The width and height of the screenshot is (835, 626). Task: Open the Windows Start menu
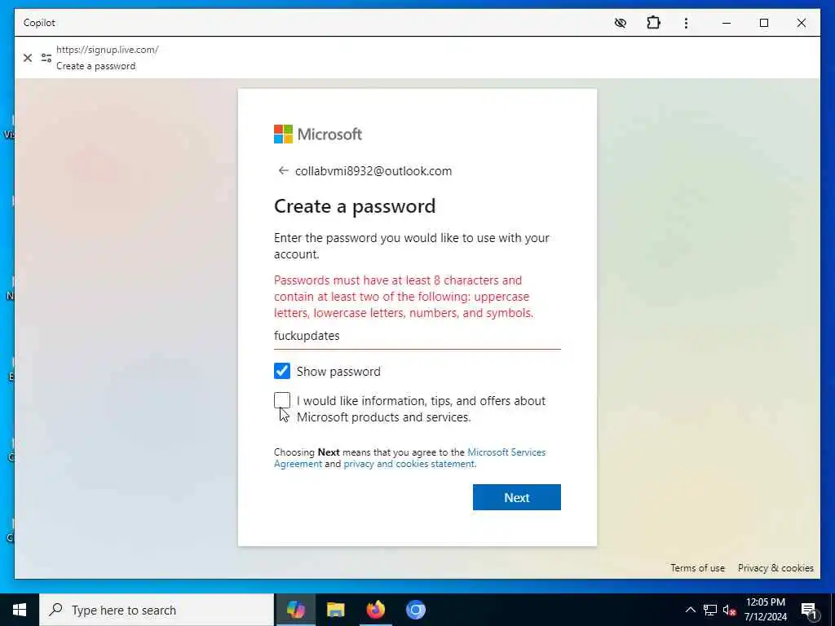tap(20, 610)
